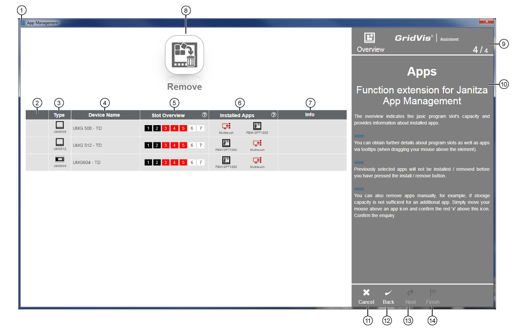This screenshot has width=516, height=331.
Task: Close the App-Management window
Action: point(486,22)
